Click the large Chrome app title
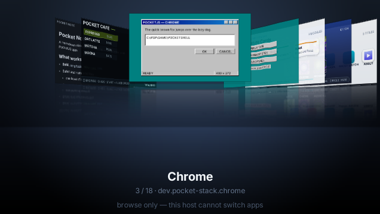This screenshot has height=214, width=380. 190,177
